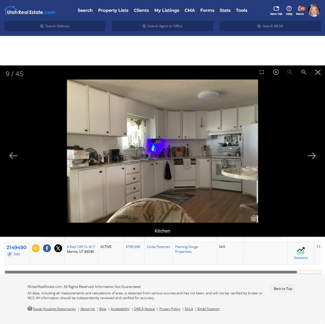Close the photo gallery viewer

click(318, 72)
